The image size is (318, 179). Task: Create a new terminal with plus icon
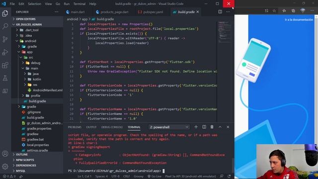tap(196, 127)
